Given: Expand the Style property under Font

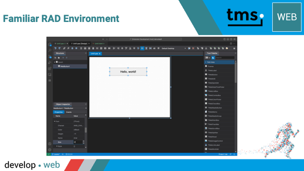Looking at the screenshot, I should (57, 146).
